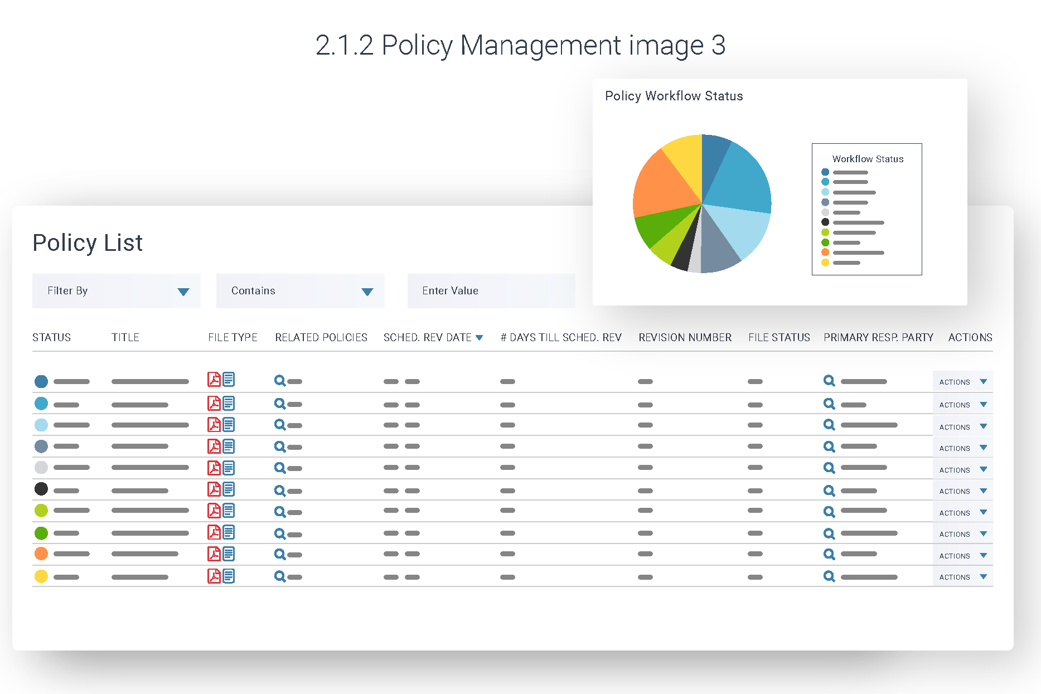Open PDF file icon in the yellow status row

point(214,576)
